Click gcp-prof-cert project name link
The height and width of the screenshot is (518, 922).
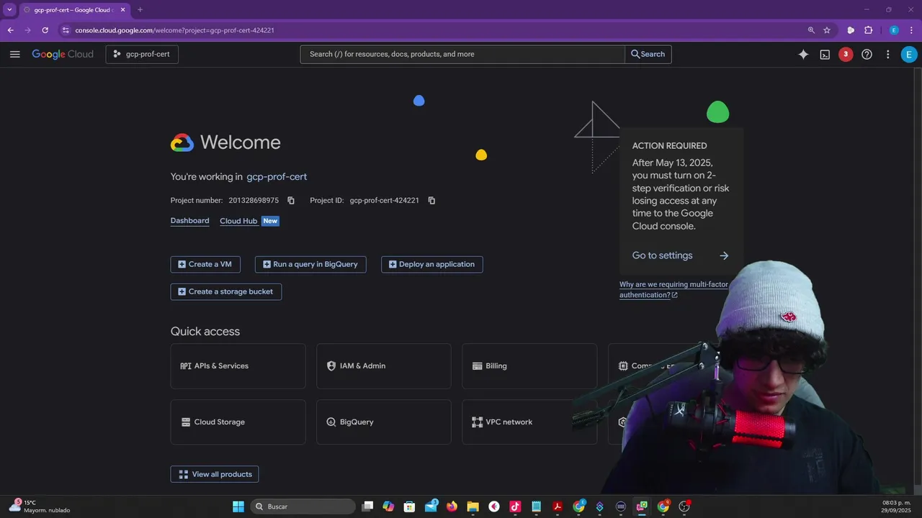(277, 176)
